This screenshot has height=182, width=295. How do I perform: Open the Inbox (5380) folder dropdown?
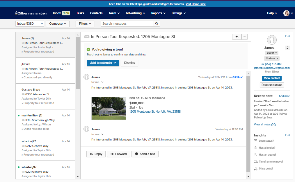(x=30, y=24)
